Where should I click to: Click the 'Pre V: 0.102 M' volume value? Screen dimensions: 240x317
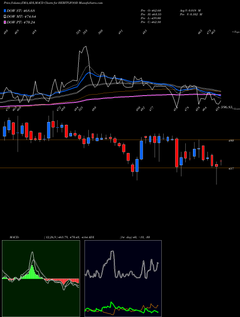pyautogui.click(x=191, y=14)
